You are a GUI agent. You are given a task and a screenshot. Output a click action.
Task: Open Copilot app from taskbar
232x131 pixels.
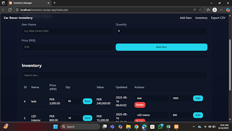coord(120,127)
